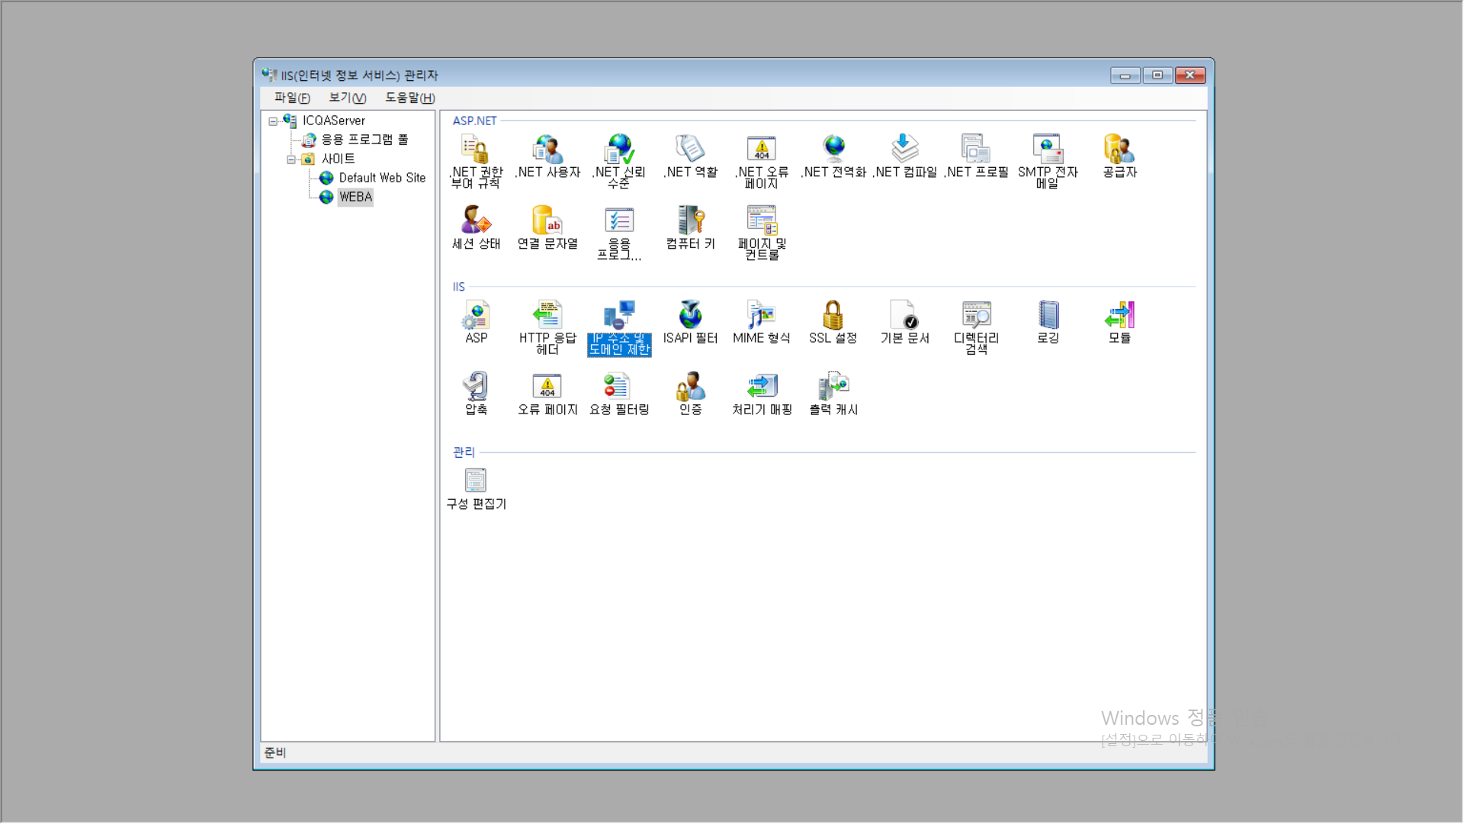Select the 로깅 icon
Viewport: 1464px width, 824px height.
1048,315
